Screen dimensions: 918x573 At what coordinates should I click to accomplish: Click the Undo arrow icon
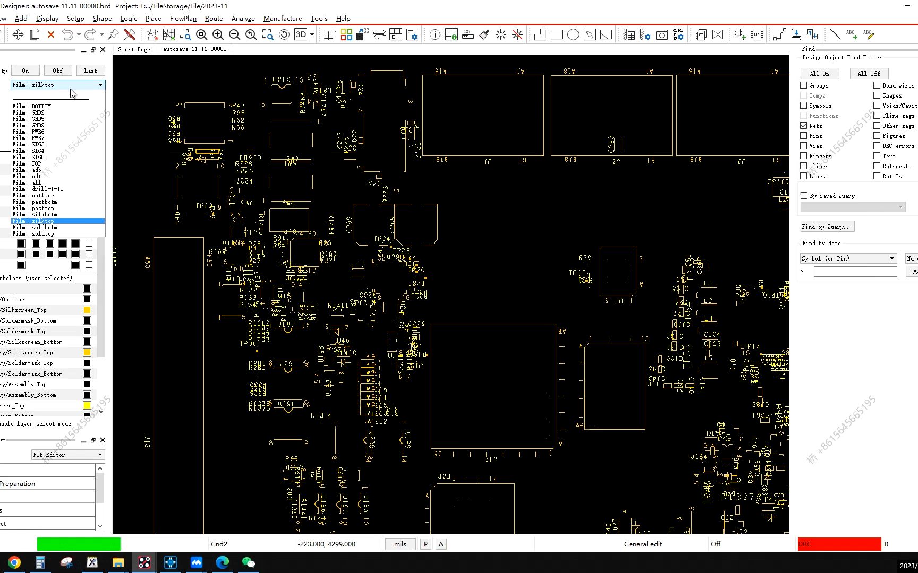point(67,35)
